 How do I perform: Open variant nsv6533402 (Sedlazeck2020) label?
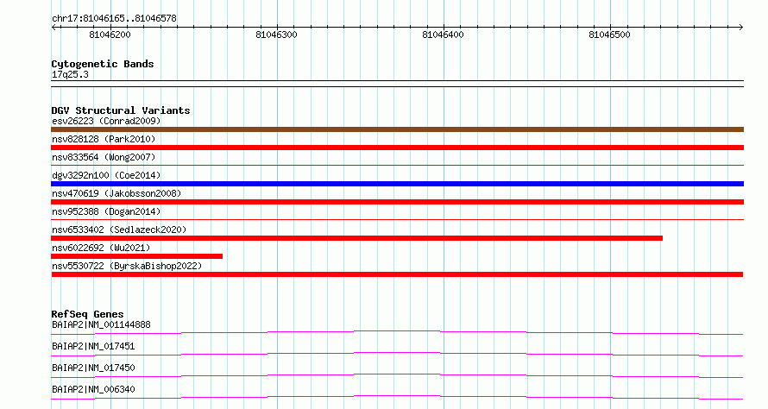click(x=119, y=230)
